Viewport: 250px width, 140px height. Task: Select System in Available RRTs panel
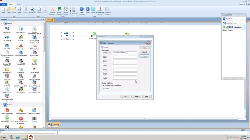click(234, 19)
